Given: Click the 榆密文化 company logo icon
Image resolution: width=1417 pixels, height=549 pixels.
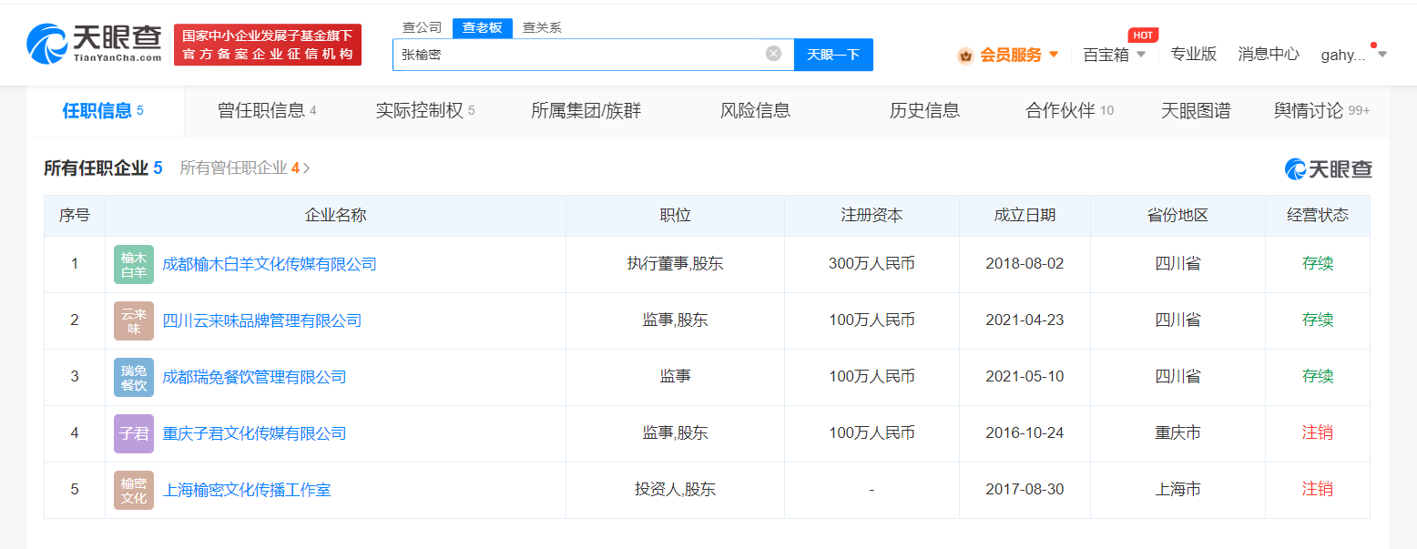Looking at the screenshot, I should [x=133, y=489].
